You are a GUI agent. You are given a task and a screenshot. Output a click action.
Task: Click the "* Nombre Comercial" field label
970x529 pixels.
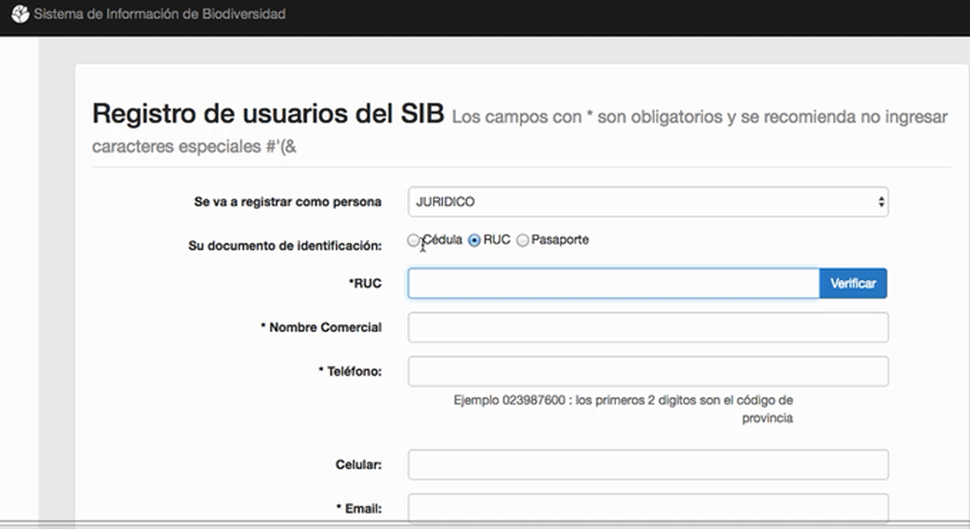click(321, 327)
